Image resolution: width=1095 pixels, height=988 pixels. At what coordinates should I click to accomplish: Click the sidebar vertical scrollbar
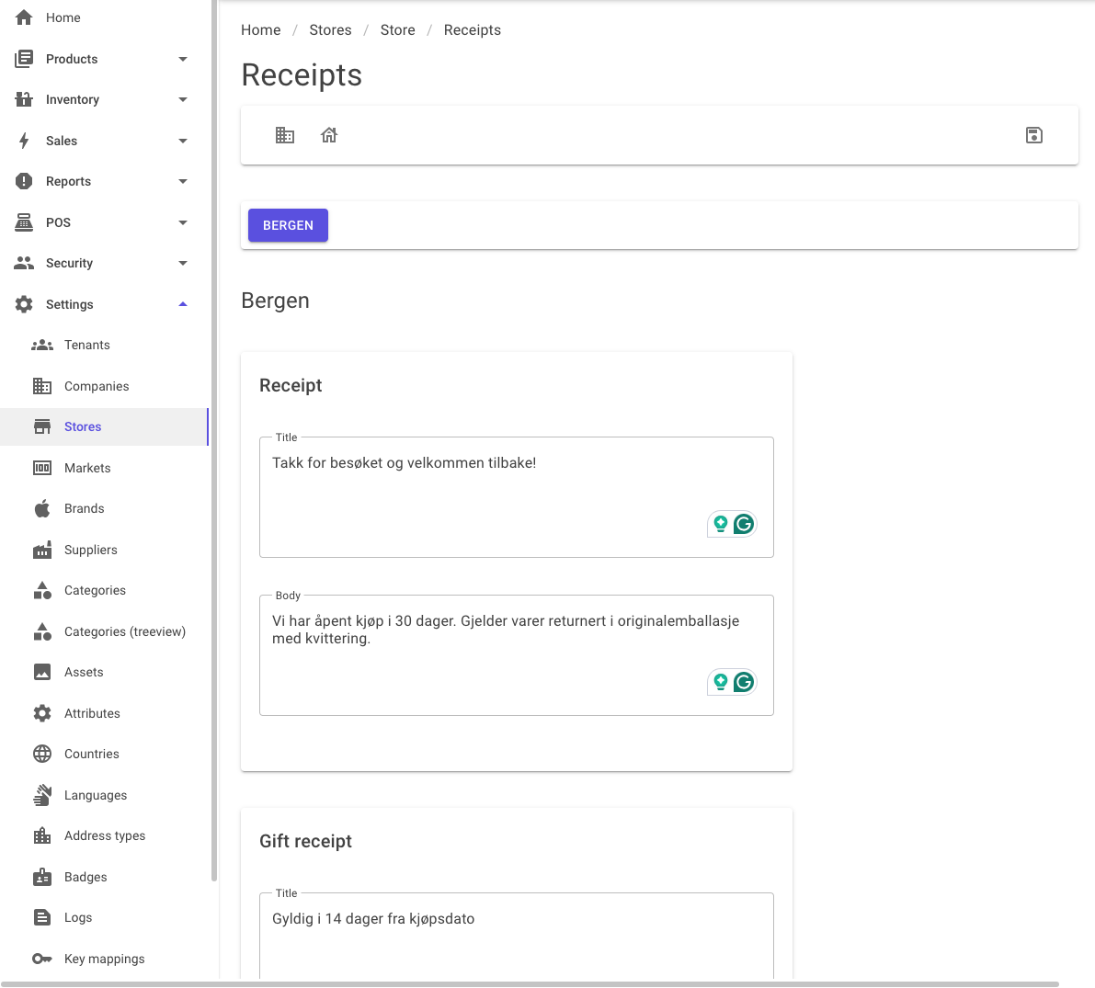(x=213, y=440)
